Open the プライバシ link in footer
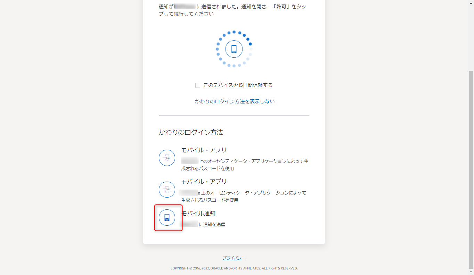Screen dimensions: 474x275 232,258
